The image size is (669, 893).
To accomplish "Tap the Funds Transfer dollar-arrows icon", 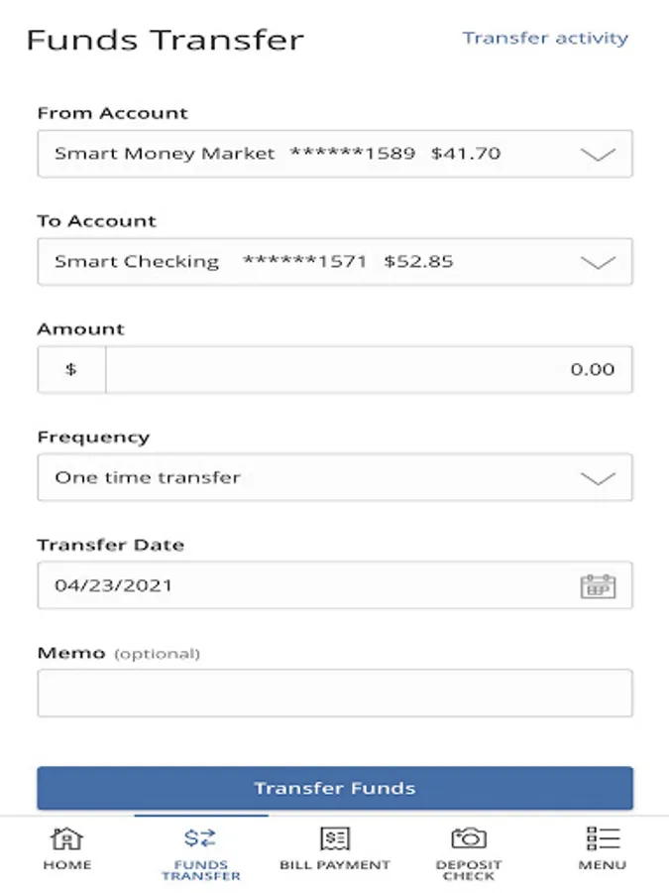I will pyautogui.click(x=200, y=837).
